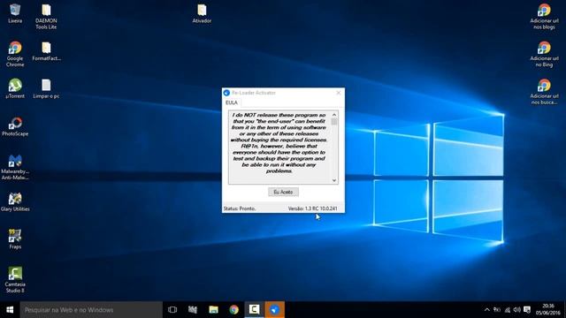
Task: Open the FormatFactory desktop icon
Action: point(46,51)
